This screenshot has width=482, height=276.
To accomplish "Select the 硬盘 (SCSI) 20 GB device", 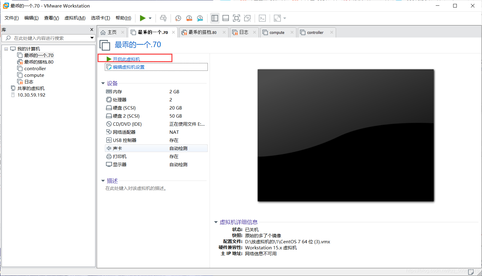I will point(156,108).
